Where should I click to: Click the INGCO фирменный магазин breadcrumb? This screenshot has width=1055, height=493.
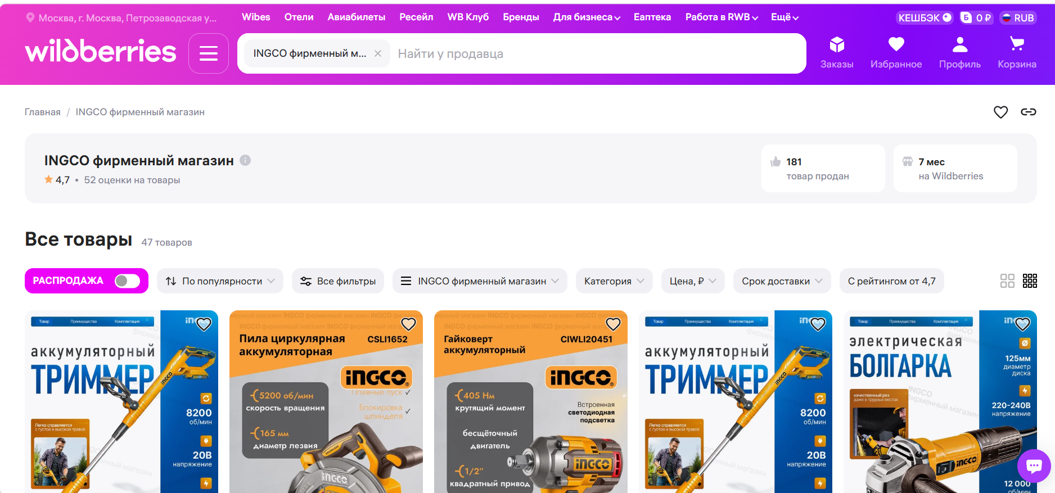(140, 112)
